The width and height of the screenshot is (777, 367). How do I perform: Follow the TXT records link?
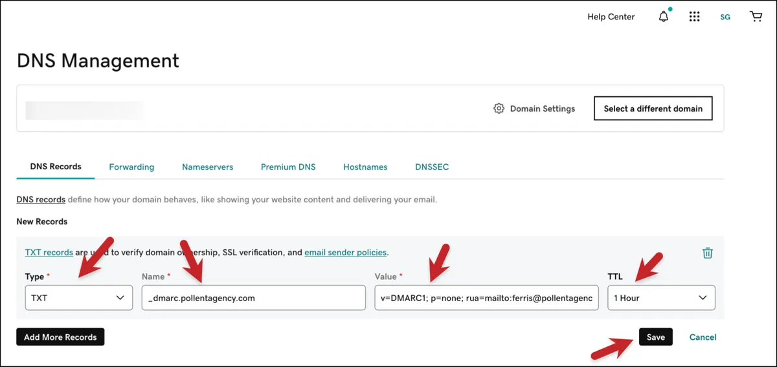[x=49, y=252]
